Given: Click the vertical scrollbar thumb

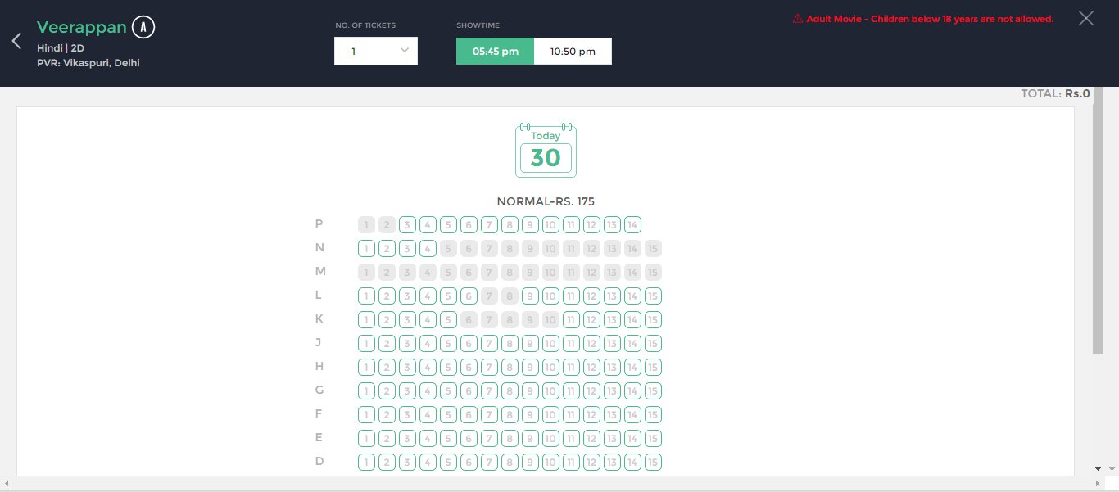Looking at the screenshot, I should (1099, 219).
